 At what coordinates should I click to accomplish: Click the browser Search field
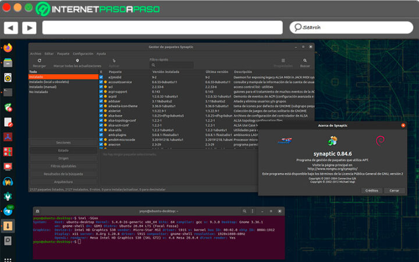click(351, 27)
